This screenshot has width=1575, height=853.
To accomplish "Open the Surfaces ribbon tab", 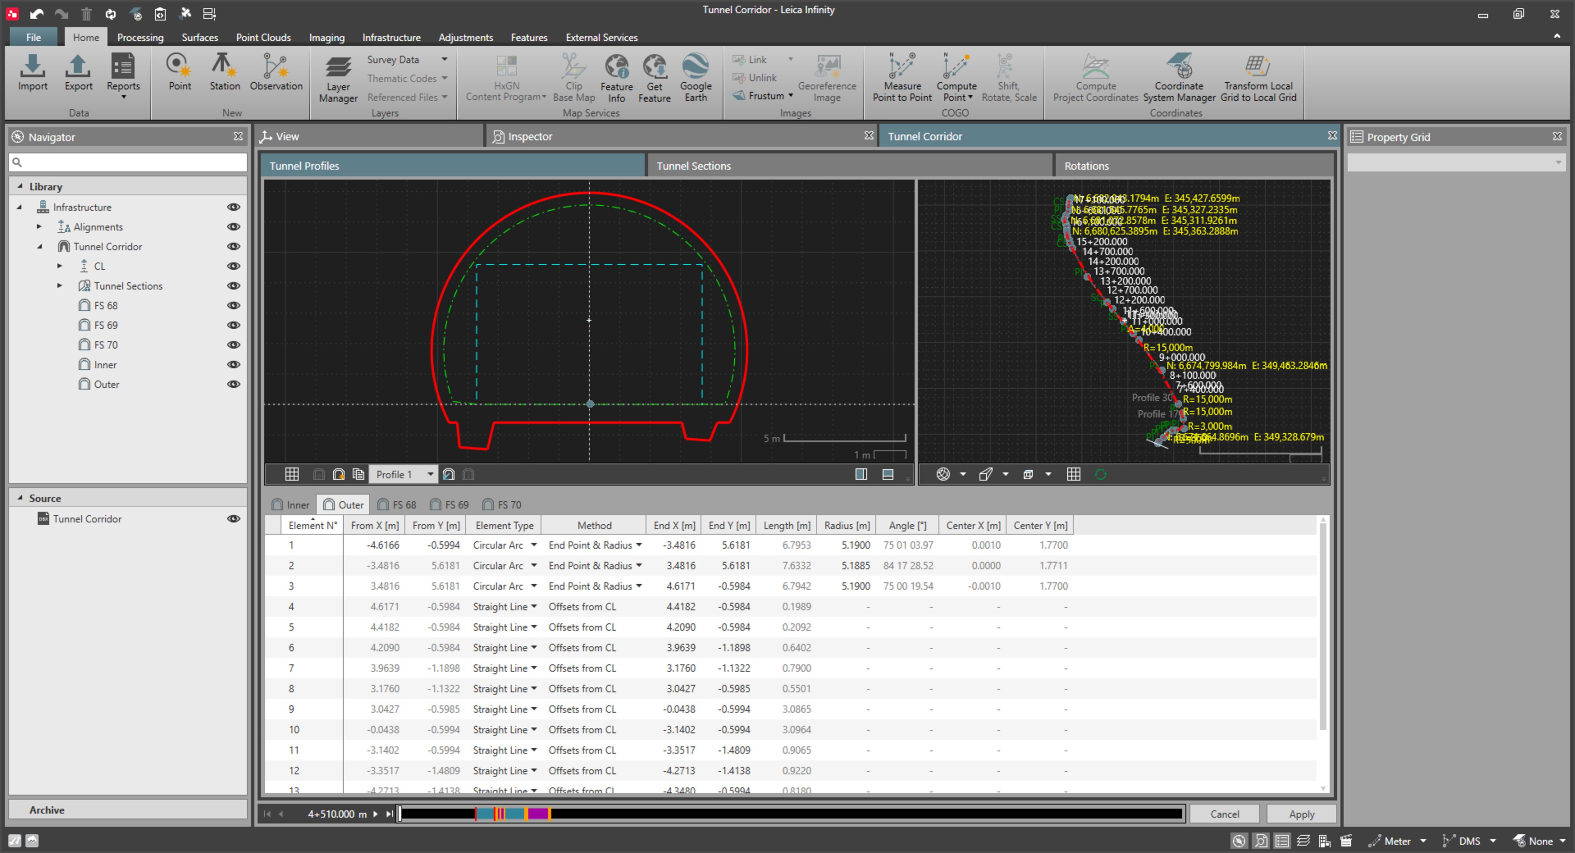I will [199, 37].
